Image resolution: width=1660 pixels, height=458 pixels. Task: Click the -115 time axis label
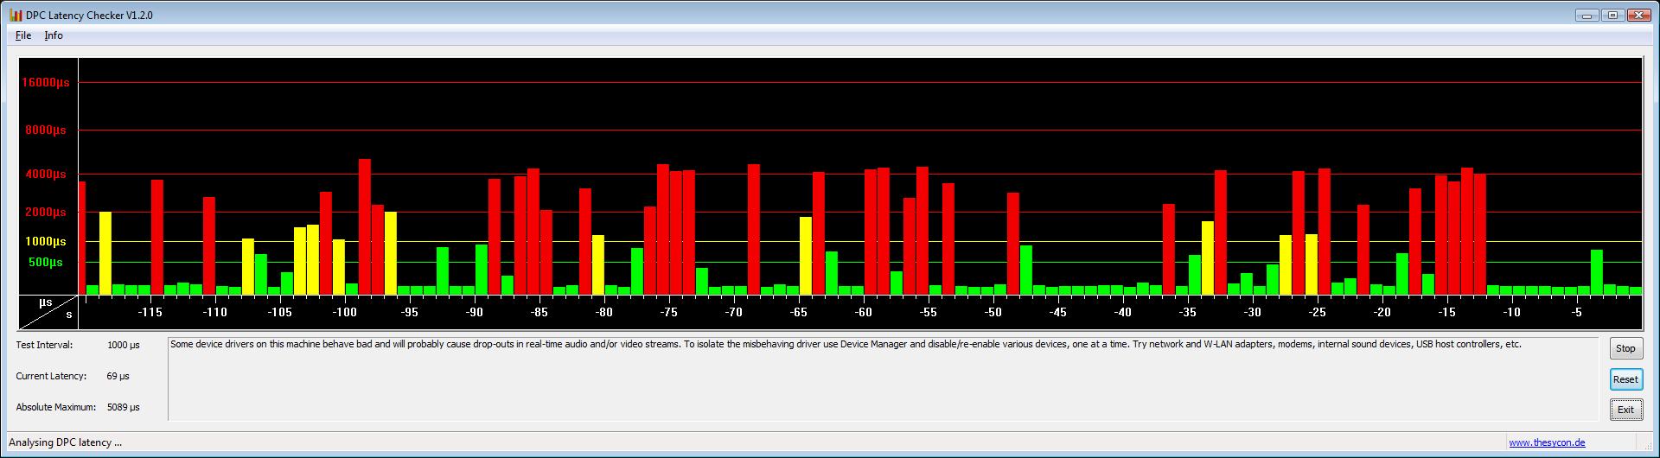[150, 312]
